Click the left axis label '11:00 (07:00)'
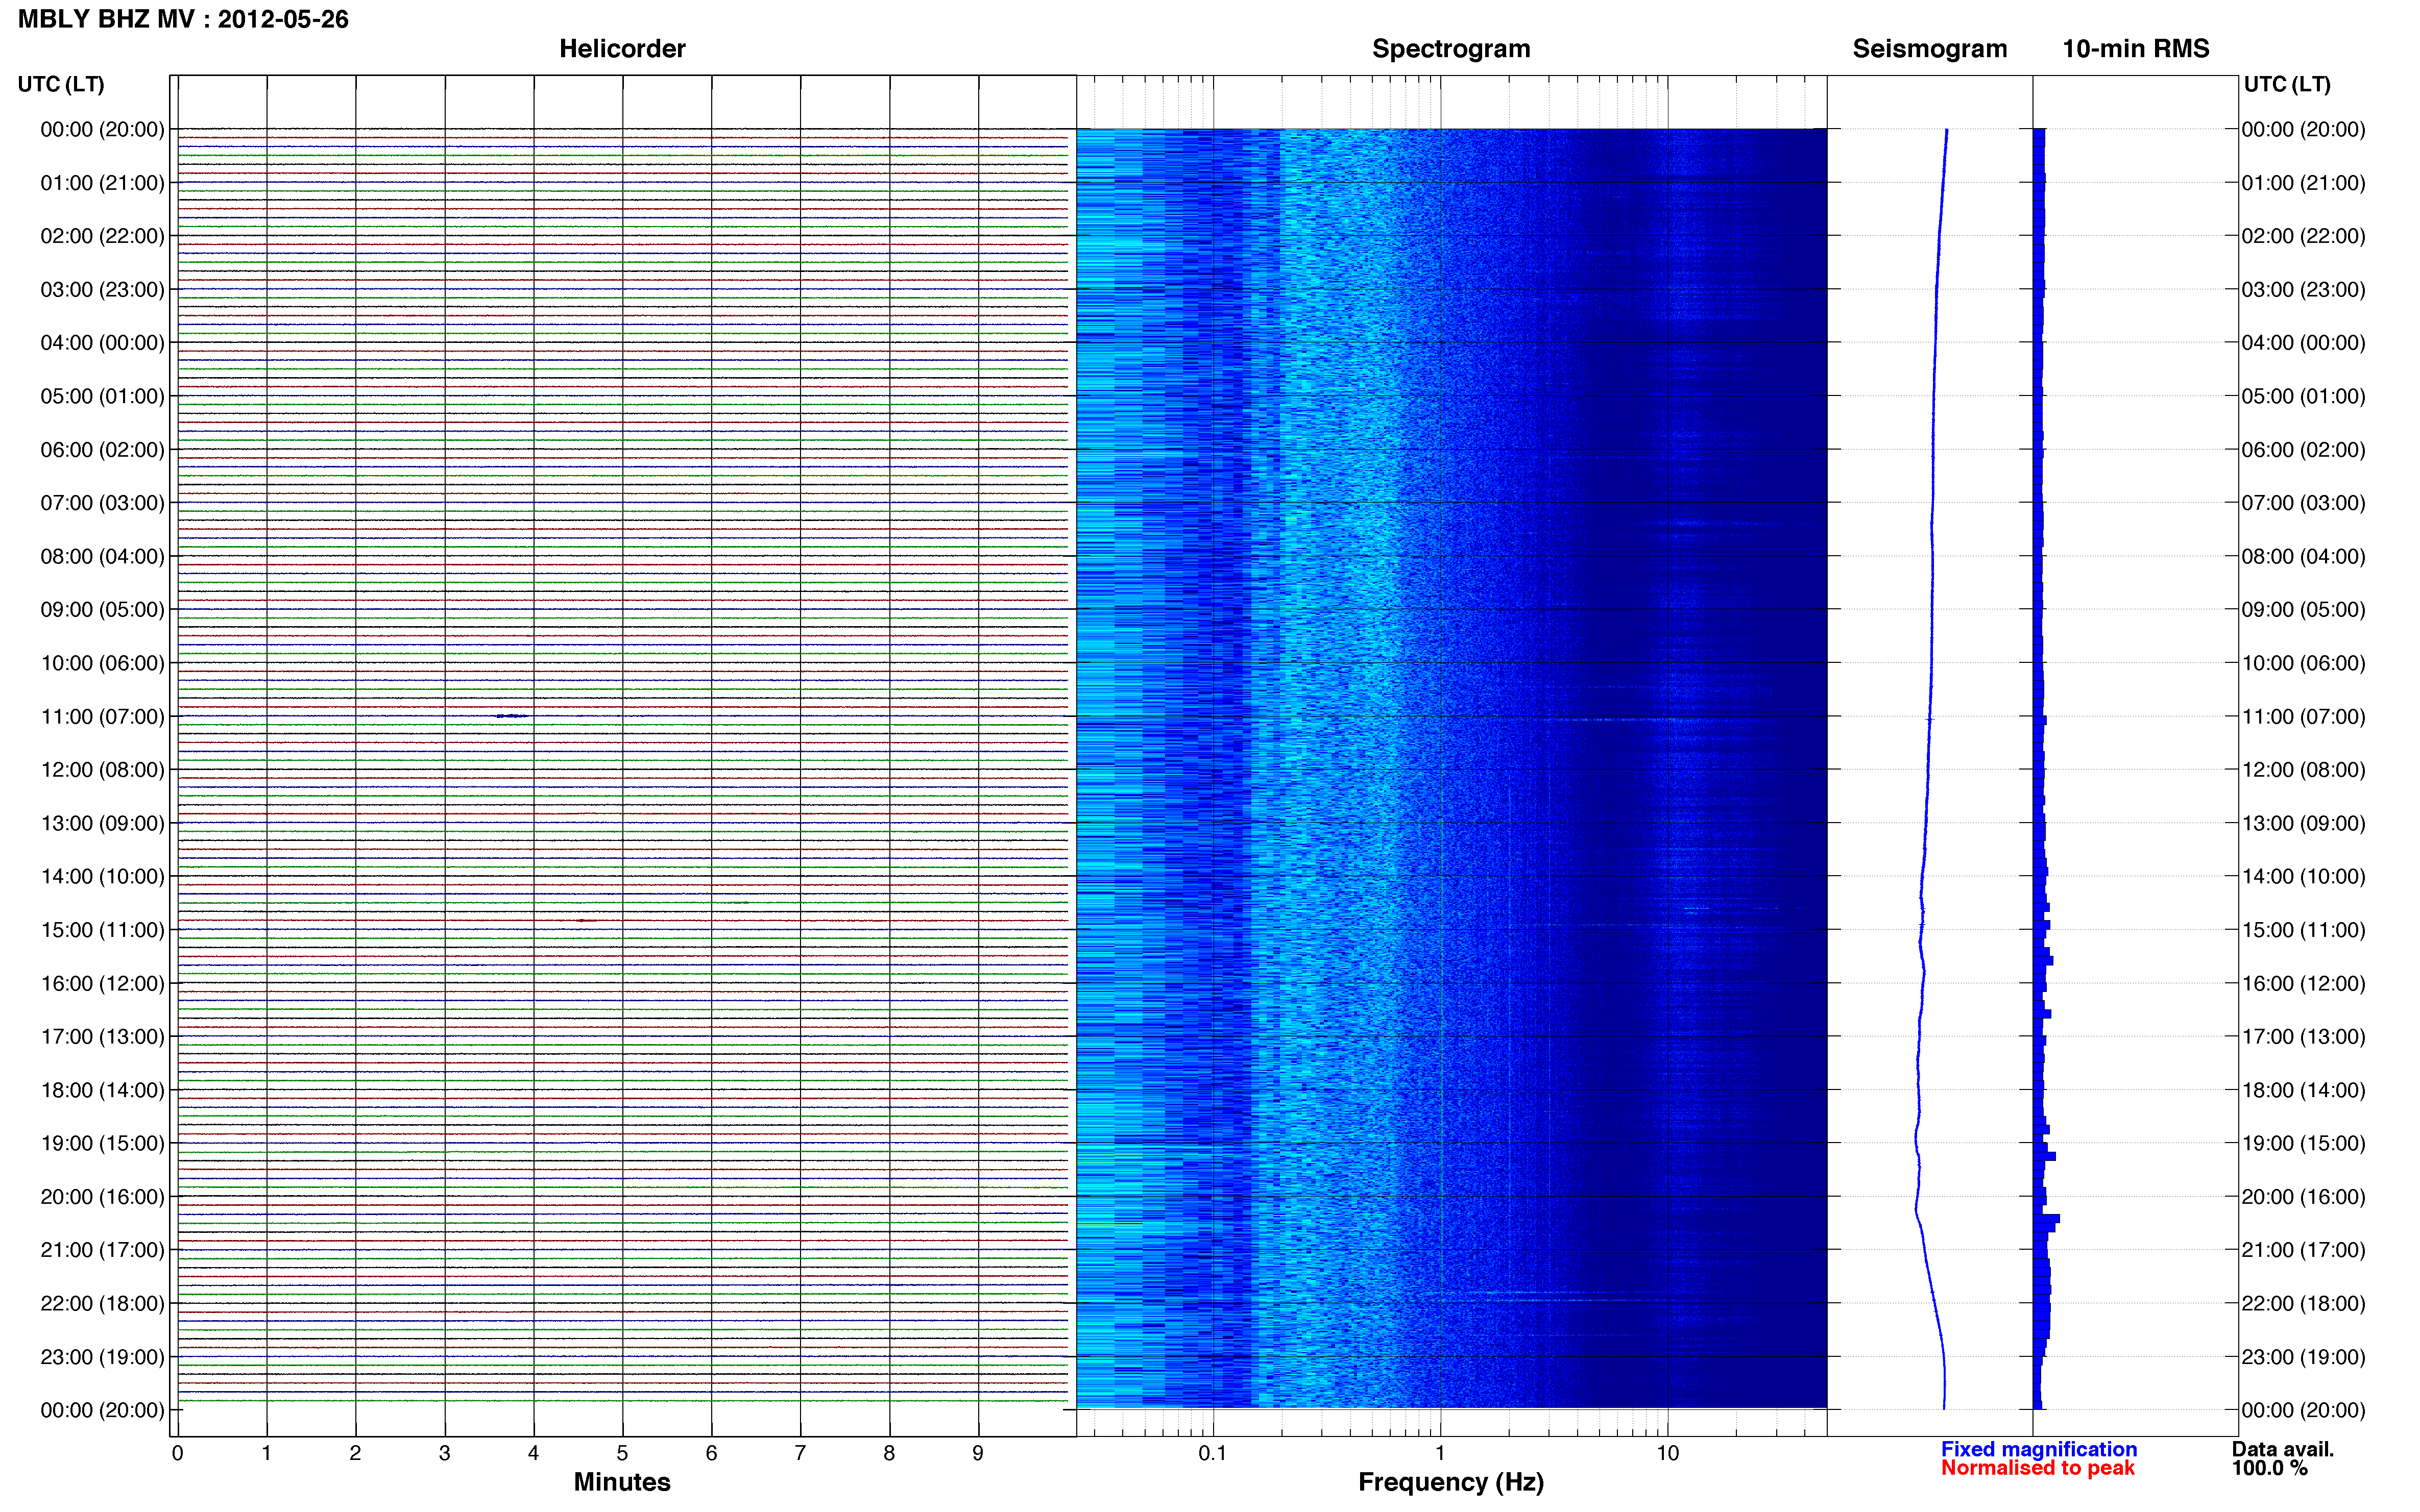2420x1512 pixels. pyautogui.click(x=102, y=717)
